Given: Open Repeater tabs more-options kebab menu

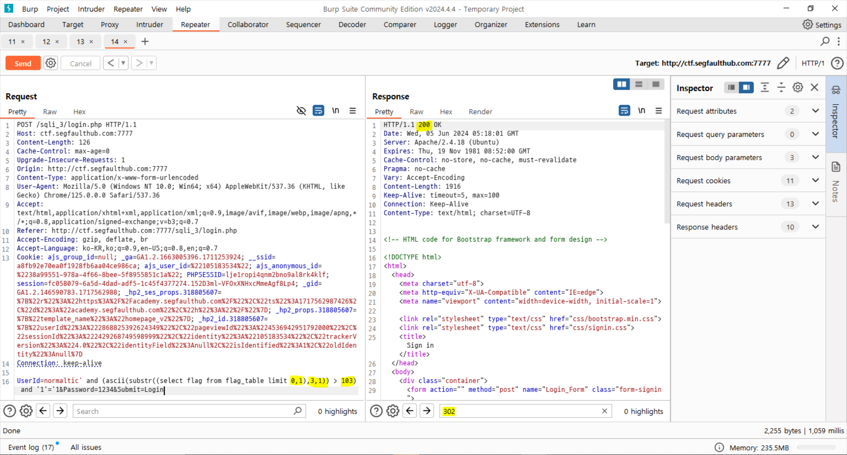Looking at the screenshot, I should coord(839,41).
